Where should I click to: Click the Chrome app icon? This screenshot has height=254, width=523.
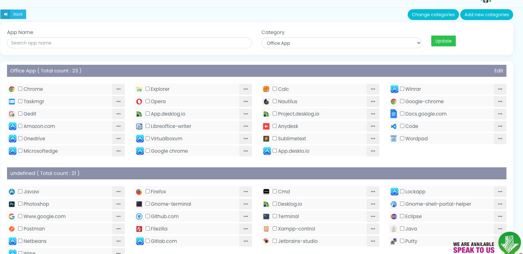pyautogui.click(x=12, y=89)
